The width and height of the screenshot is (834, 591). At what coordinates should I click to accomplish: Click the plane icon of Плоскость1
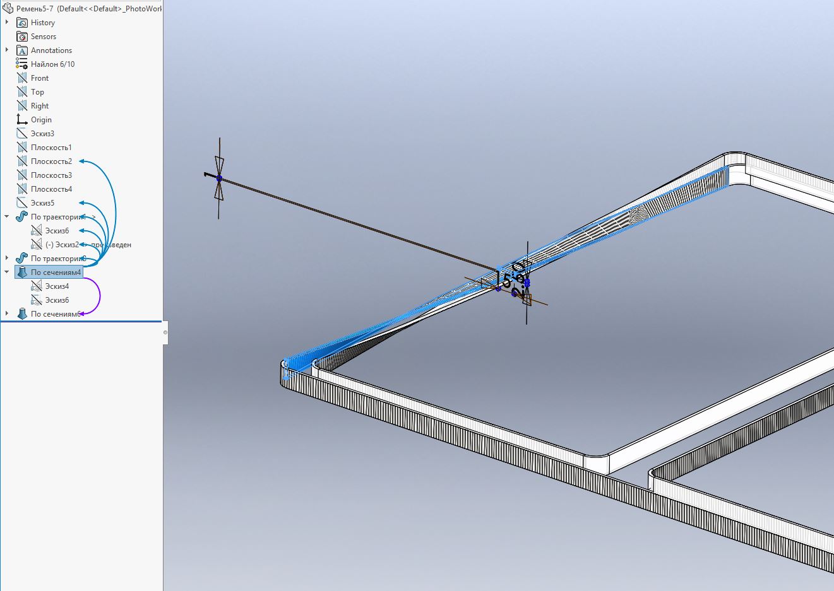pos(22,148)
